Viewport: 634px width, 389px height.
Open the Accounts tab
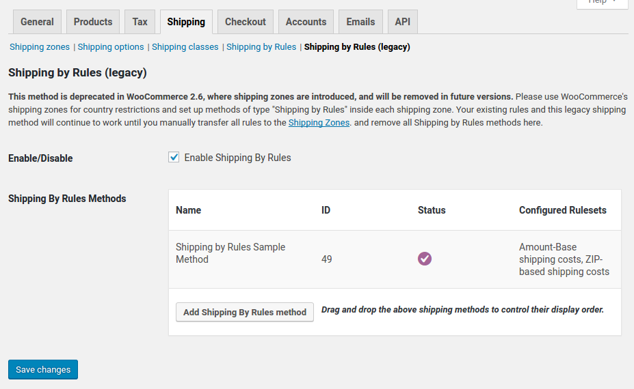(x=306, y=22)
